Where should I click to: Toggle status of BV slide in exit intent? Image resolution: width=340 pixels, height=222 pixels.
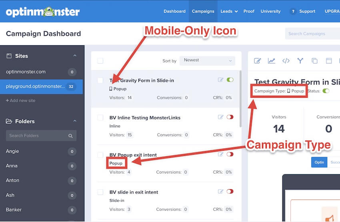click(x=230, y=191)
